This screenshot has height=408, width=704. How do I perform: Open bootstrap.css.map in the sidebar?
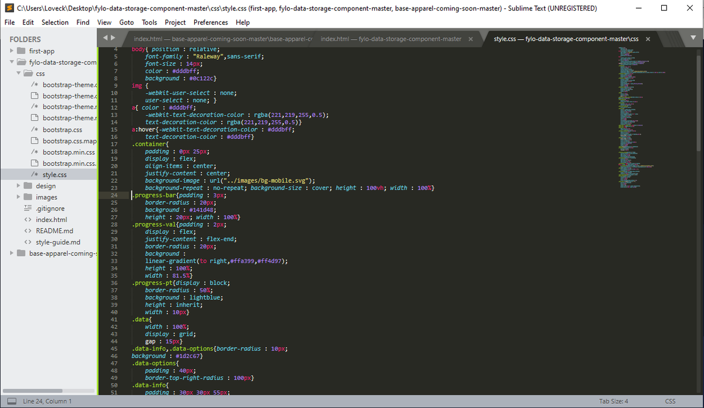click(70, 141)
